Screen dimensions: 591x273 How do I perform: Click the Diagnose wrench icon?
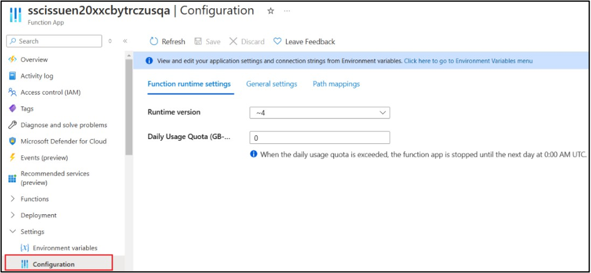[13, 125]
